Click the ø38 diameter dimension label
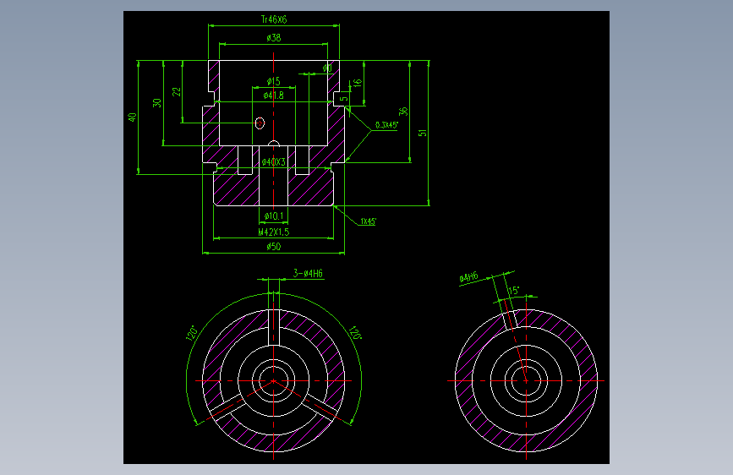This screenshot has height=475, width=733. tap(274, 38)
